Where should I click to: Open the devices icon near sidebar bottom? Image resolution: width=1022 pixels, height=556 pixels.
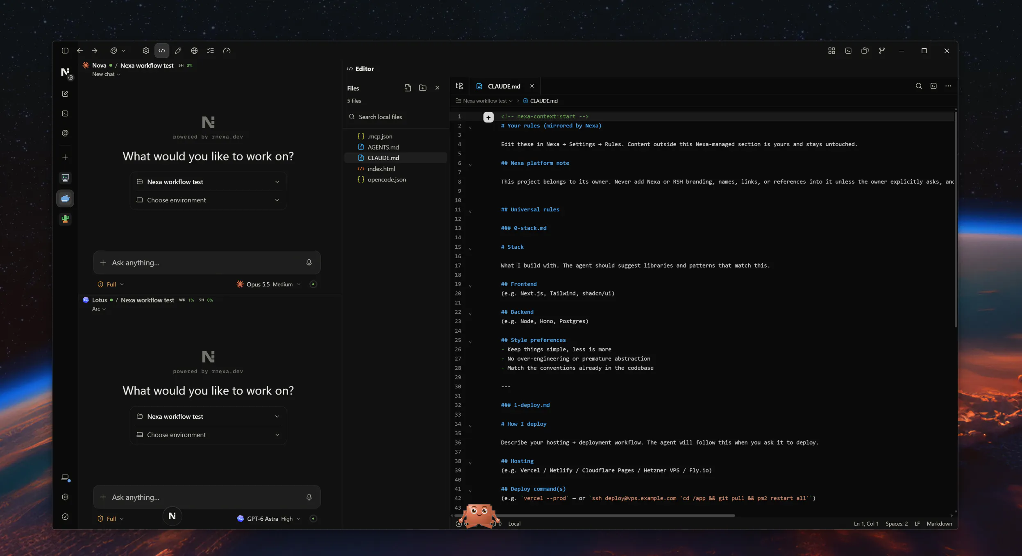(x=65, y=478)
